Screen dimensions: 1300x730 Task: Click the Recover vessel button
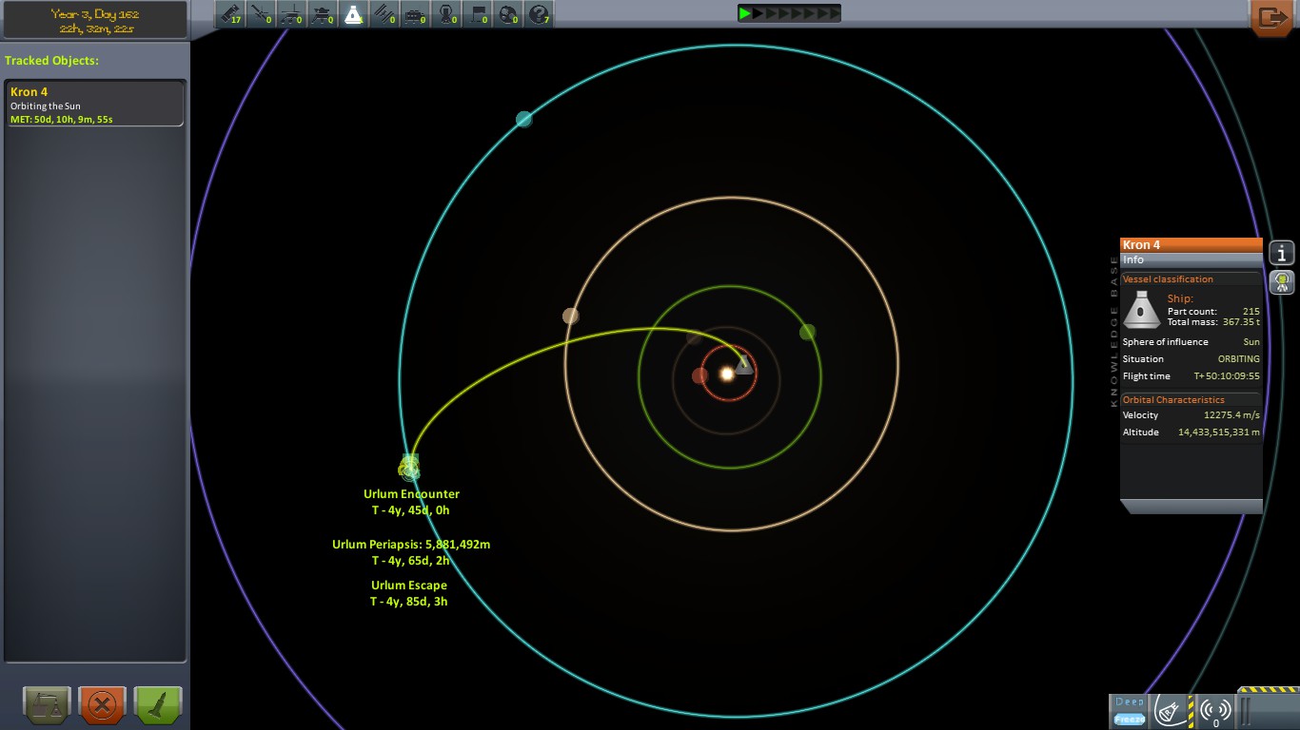(x=48, y=705)
